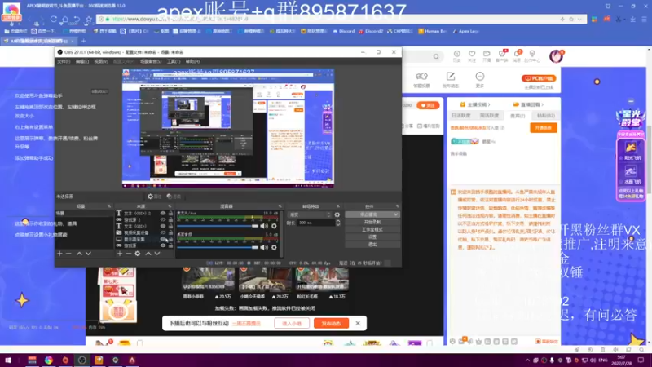Bookmark page with star icon in address bar
Image resolution: width=652 pixels, height=367 pixels.
pyautogui.click(x=571, y=19)
